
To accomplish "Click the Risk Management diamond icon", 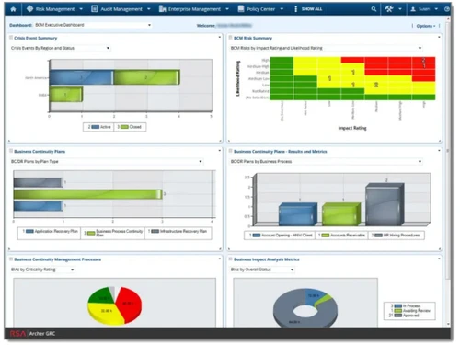I will (x=29, y=9).
